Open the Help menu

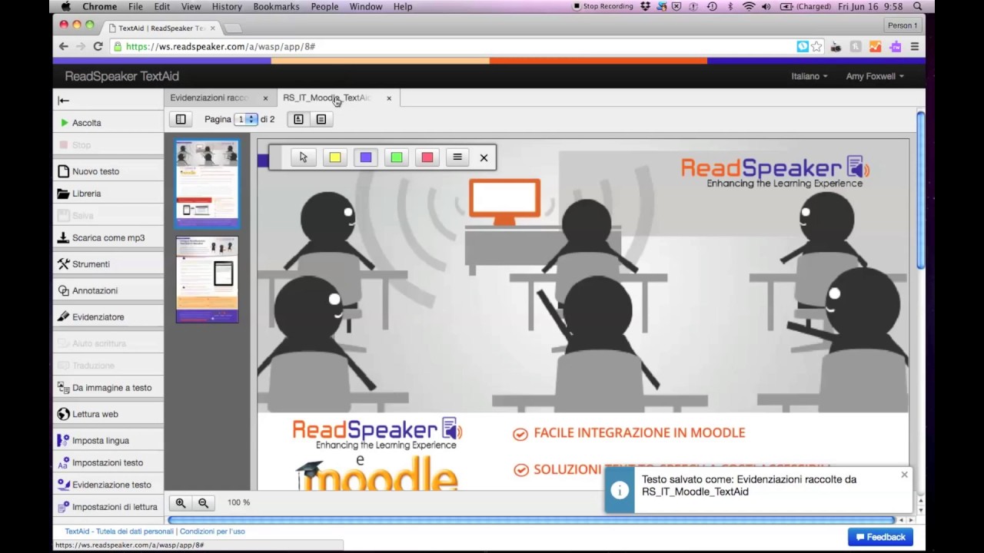(x=403, y=6)
